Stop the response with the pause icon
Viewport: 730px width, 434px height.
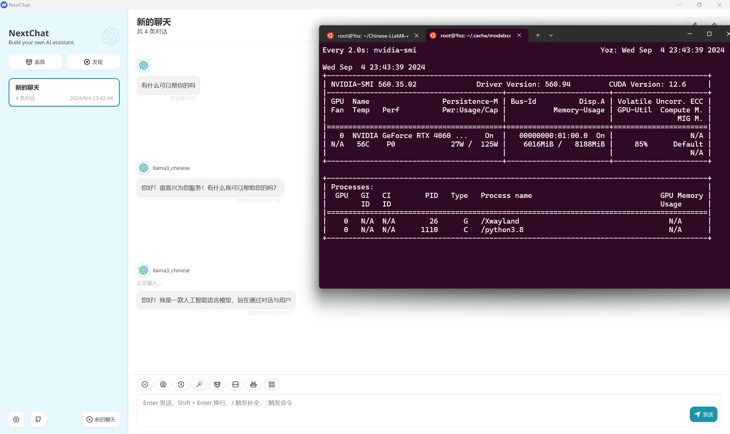pyautogui.click(x=145, y=384)
